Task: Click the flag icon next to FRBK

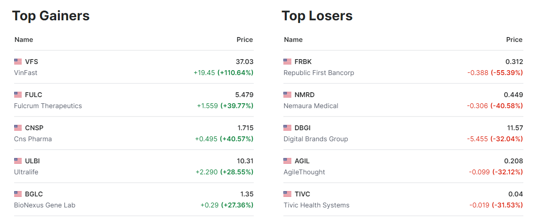Action: (287, 62)
